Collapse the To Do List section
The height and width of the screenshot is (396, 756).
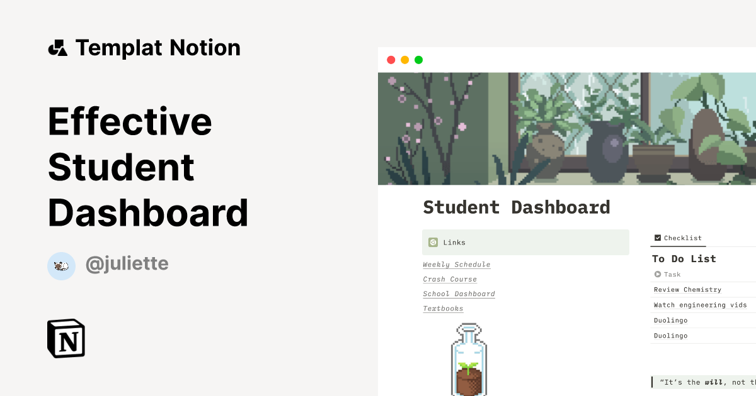(684, 258)
